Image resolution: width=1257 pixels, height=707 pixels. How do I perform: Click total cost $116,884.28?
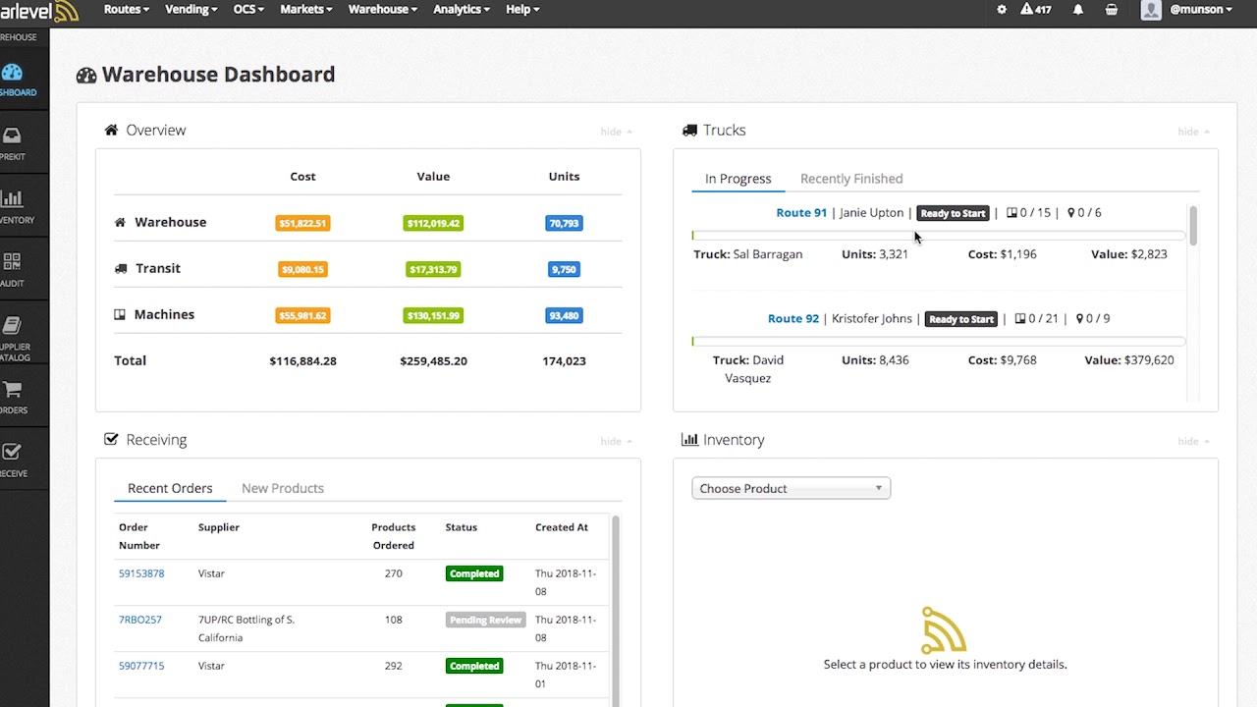[x=302, y=360]
